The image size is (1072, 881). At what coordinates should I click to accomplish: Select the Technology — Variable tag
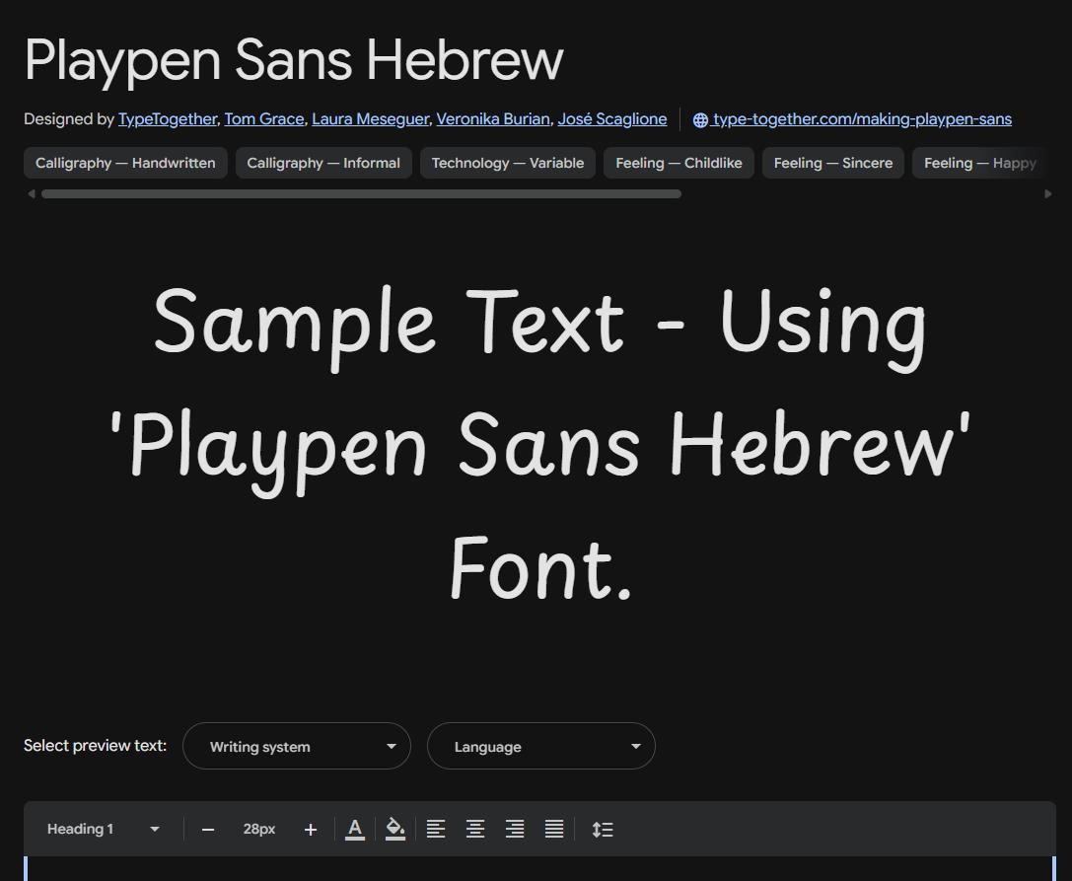508,163
